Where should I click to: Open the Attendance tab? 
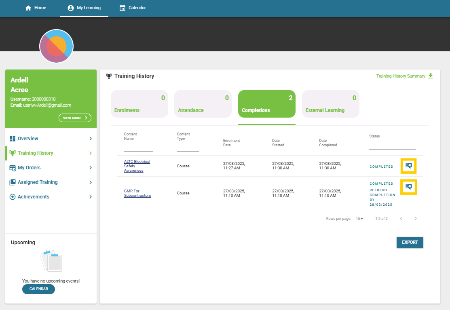(x=203, y=104)
